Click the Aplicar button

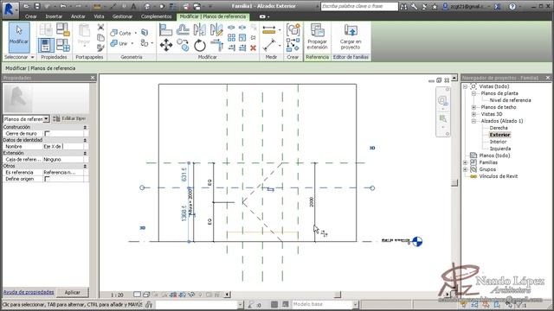(73, 292)
